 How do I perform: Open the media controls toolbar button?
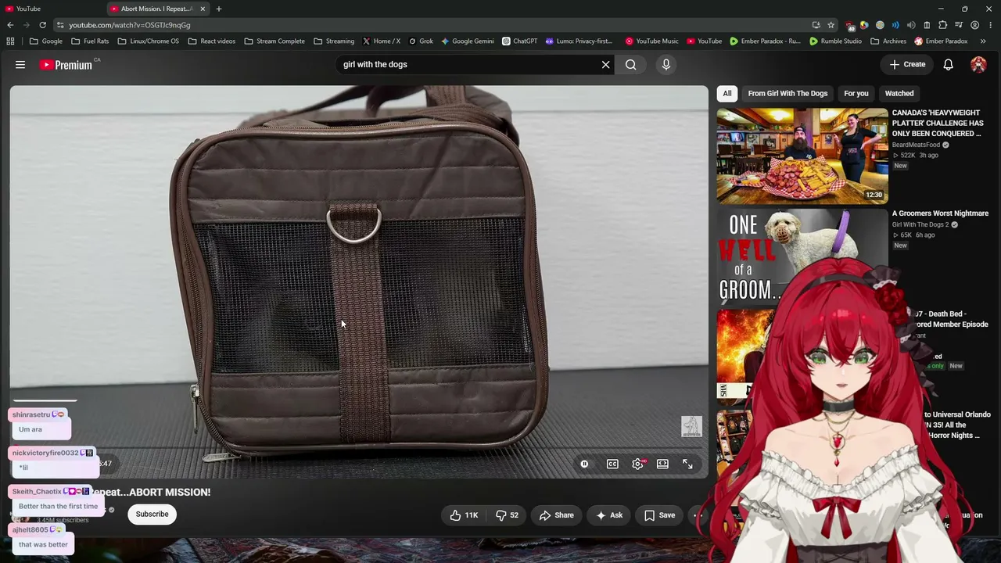click(x=959, y=25)
